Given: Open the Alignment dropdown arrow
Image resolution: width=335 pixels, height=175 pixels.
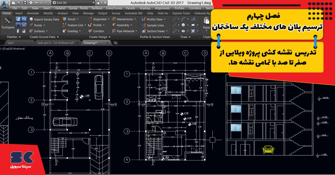Looking at the screenshot, I should pos(109,19).
